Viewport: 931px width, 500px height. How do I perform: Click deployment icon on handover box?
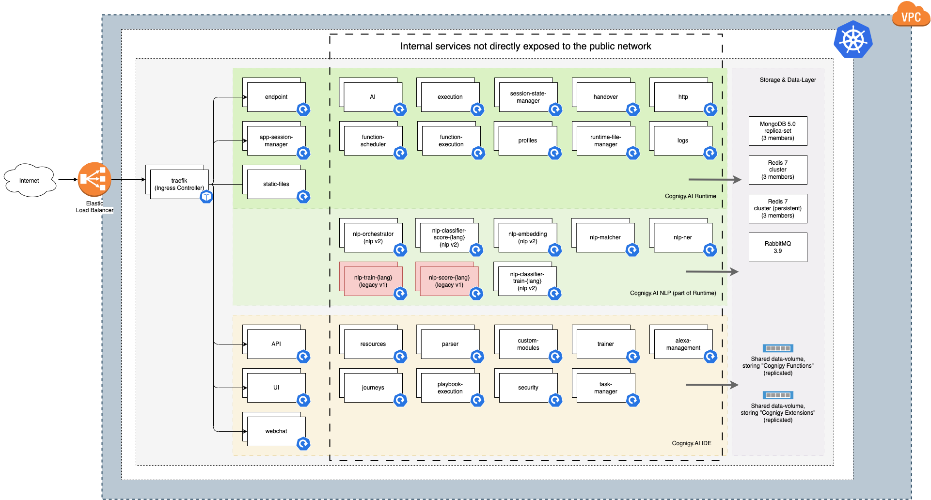pos(633,109)
